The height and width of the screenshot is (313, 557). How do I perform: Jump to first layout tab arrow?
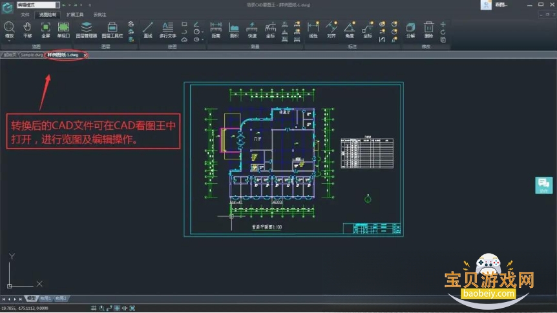[3, 299]
